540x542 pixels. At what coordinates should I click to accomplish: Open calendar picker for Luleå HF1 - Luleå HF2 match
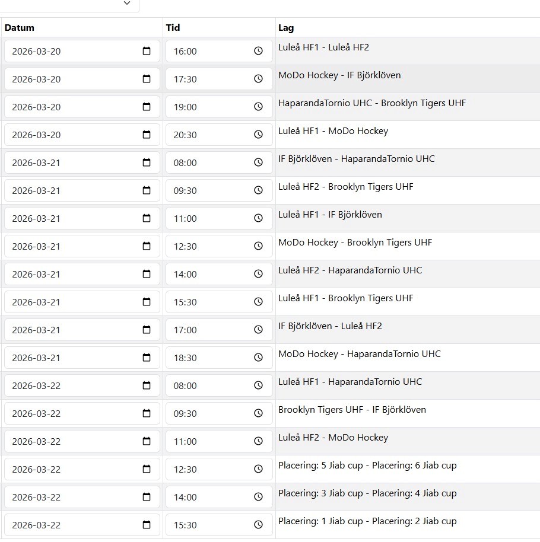click(147, 51)
